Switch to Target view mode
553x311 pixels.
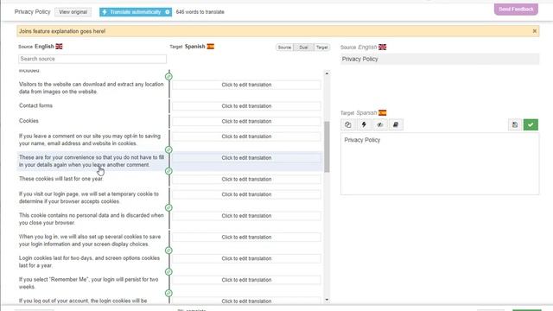tap(321, 48)
